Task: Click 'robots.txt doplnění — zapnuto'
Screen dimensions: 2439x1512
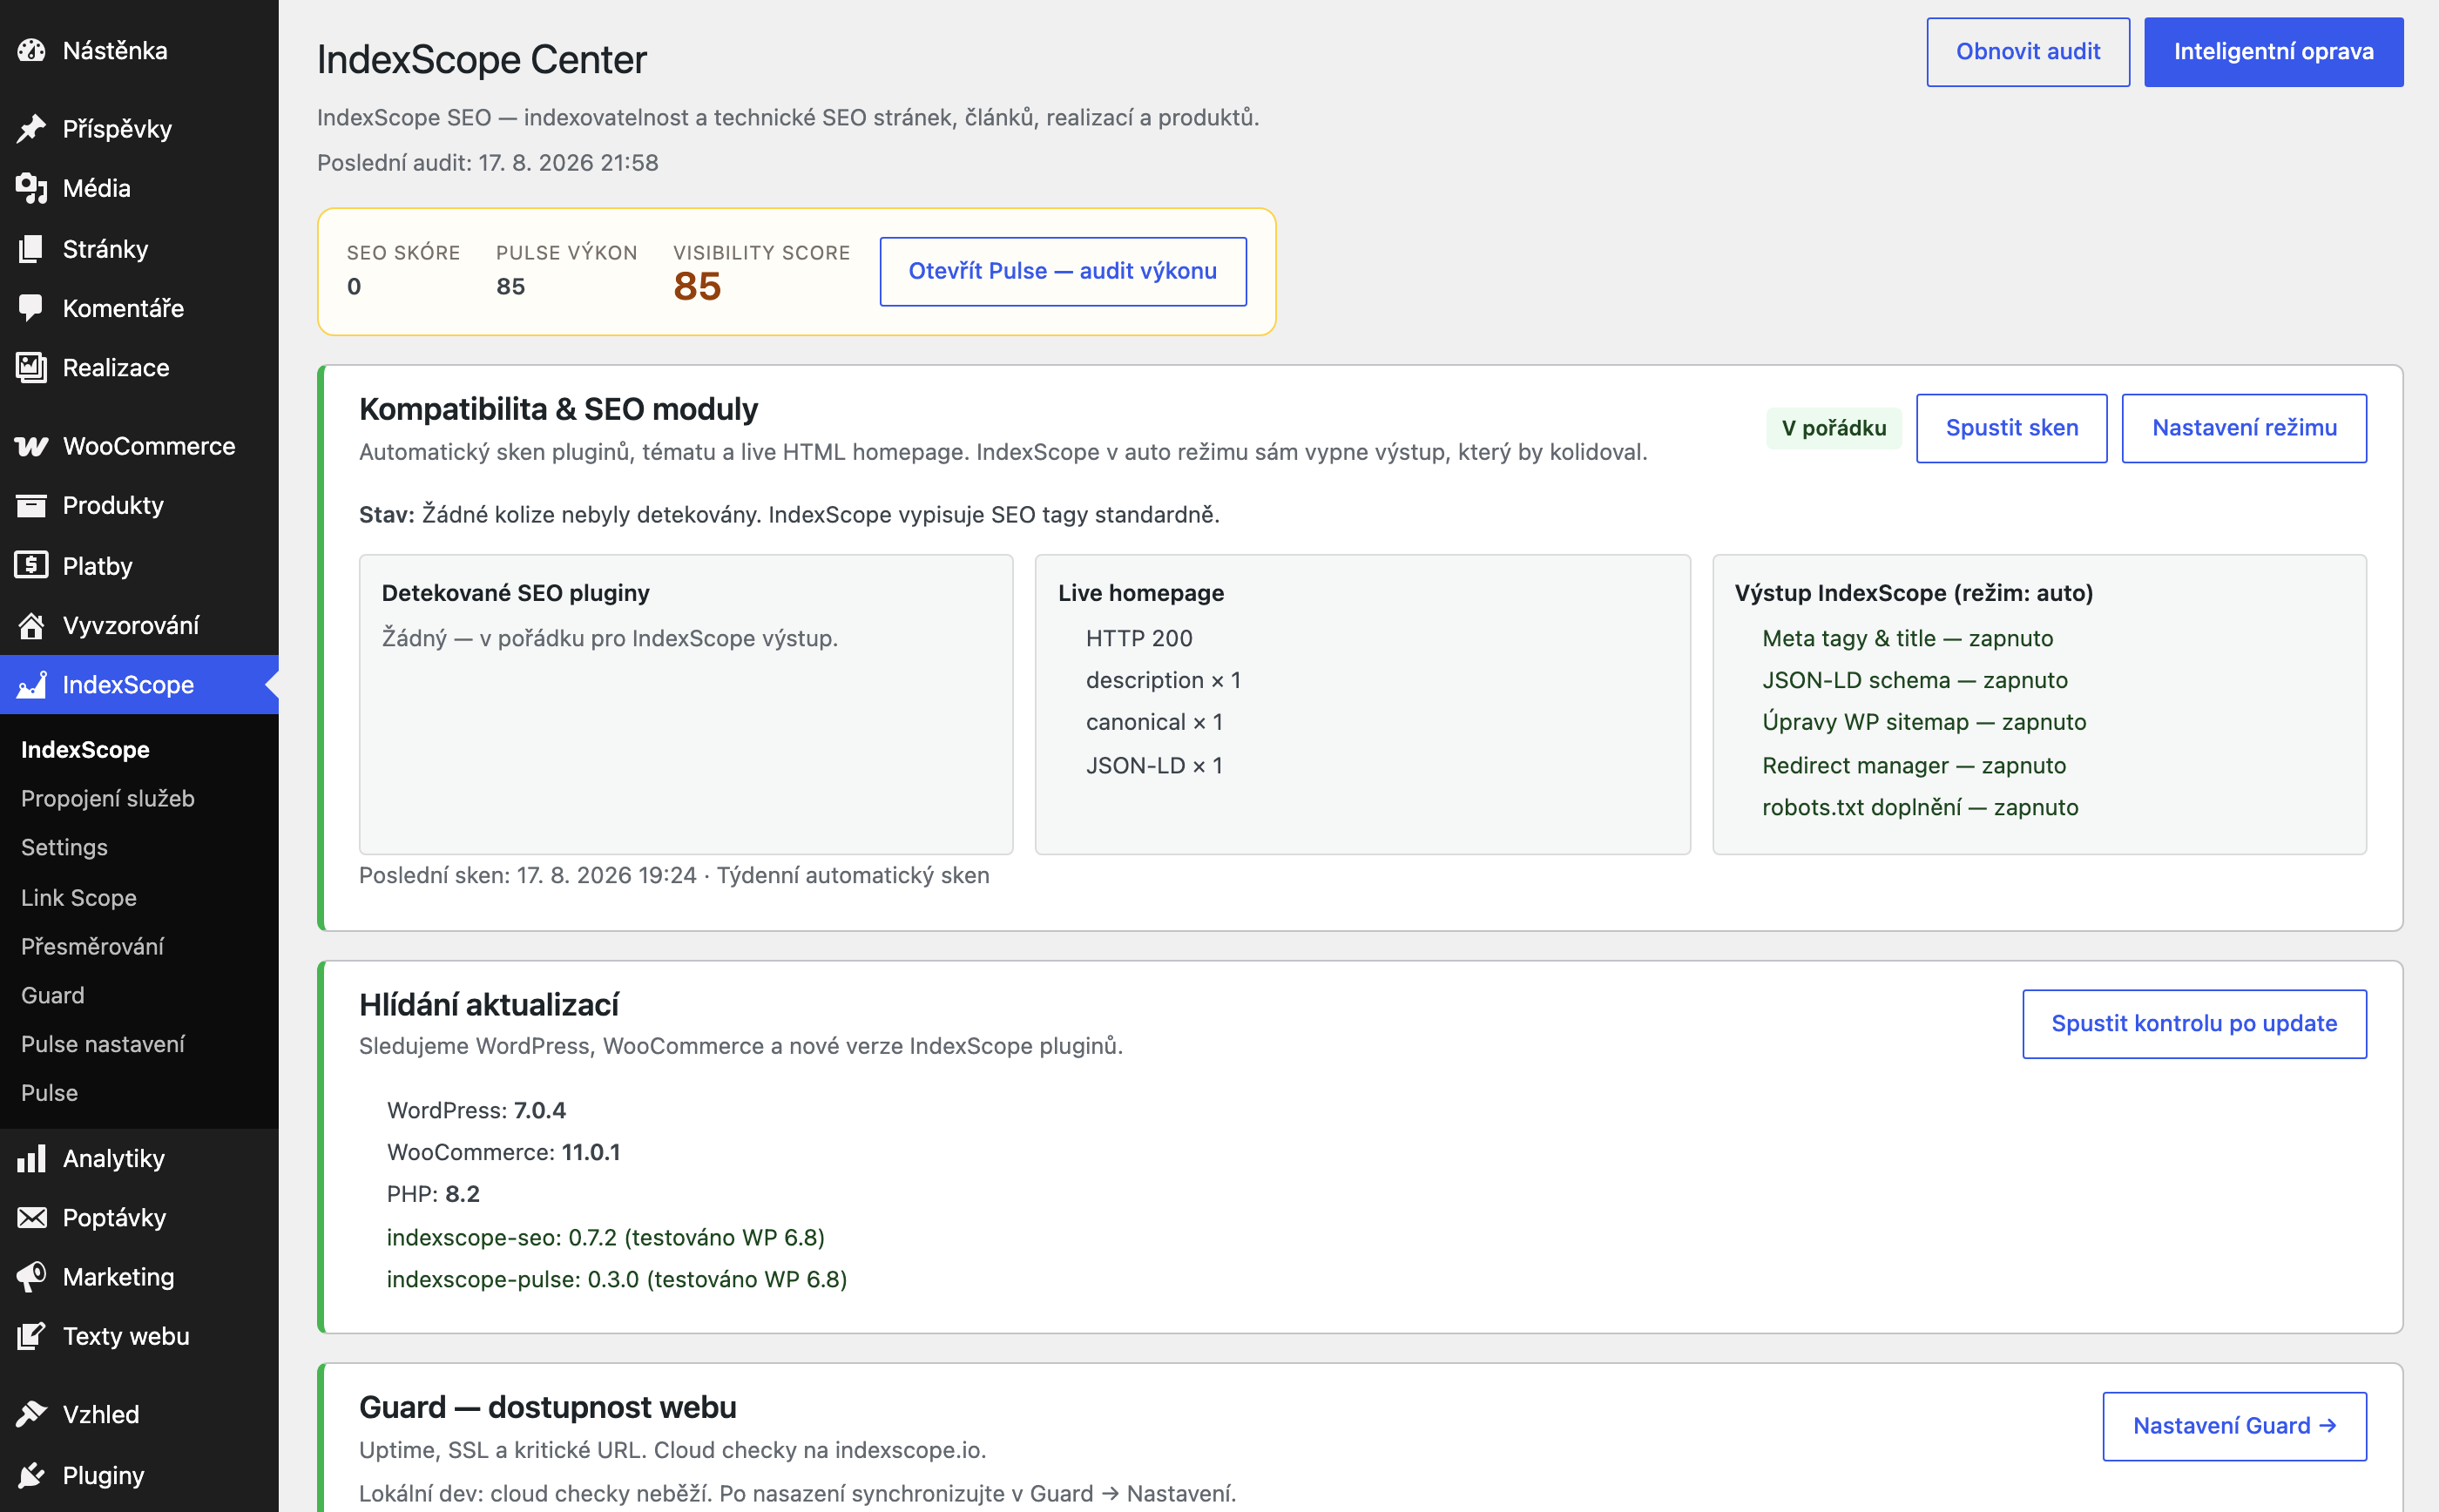Action: (x=1920, y=807)
